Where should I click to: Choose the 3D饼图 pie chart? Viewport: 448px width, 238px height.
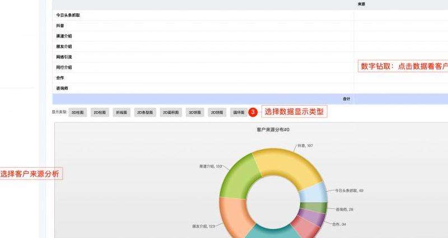point(194,112)
